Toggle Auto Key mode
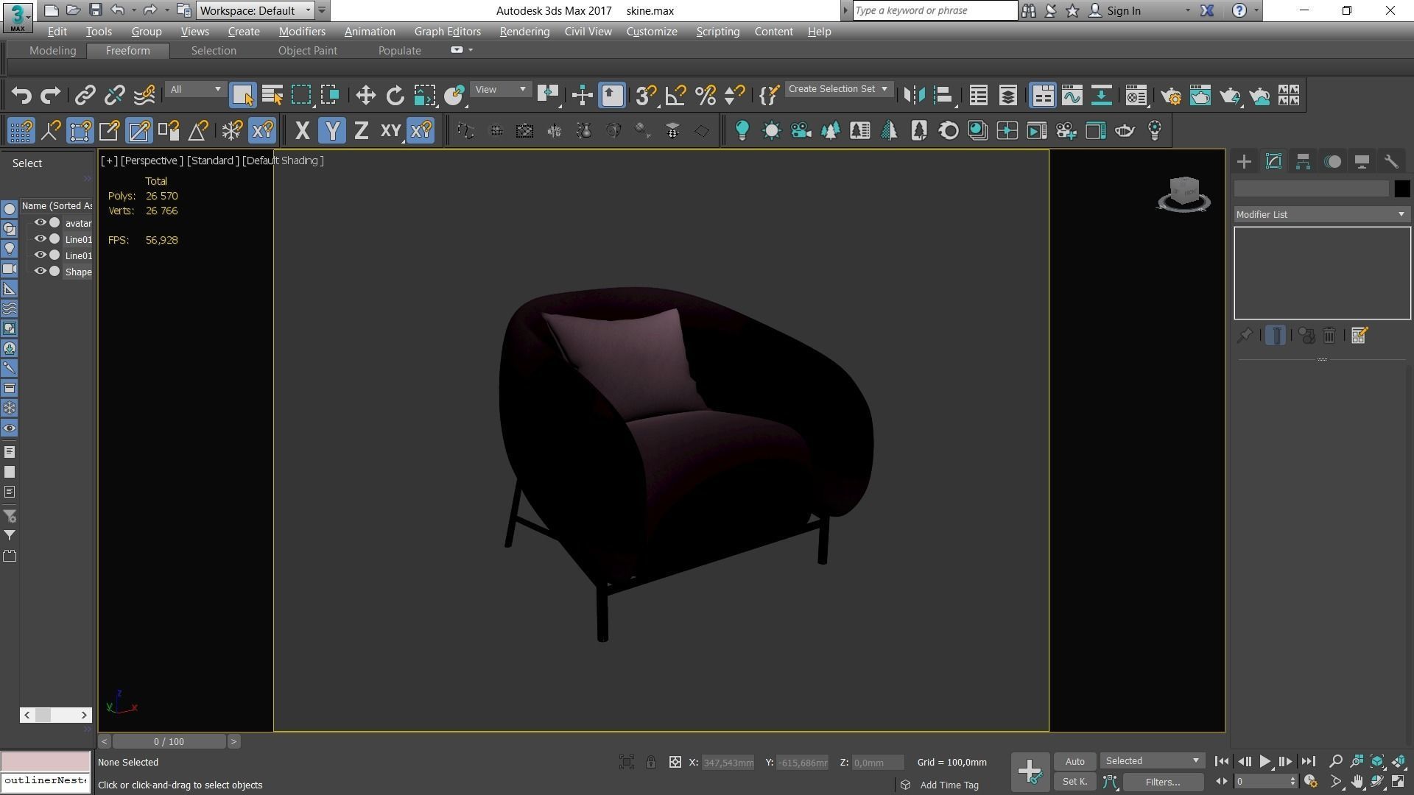This screenshot has height=795, width=1414. tap(1074, 762)
